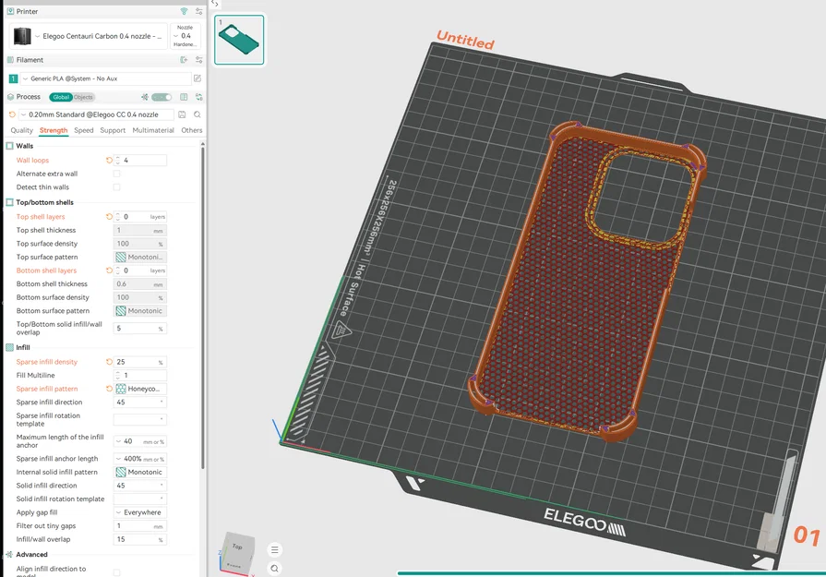Click the search process settings icon
Screen dimensions: 826x577
click(x=197, y=114)
